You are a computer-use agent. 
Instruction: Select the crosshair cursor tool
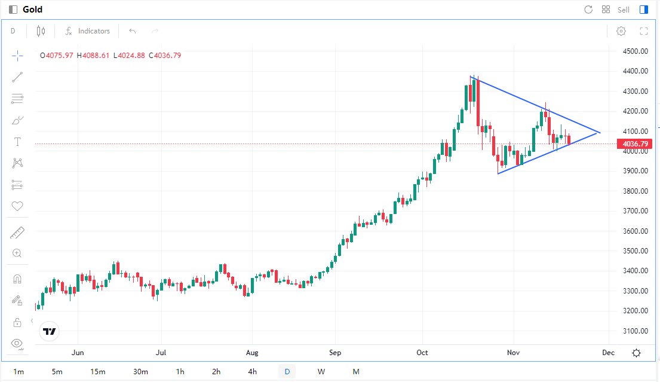[x=17, y=56]
